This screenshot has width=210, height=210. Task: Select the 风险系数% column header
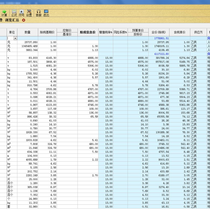120,32
